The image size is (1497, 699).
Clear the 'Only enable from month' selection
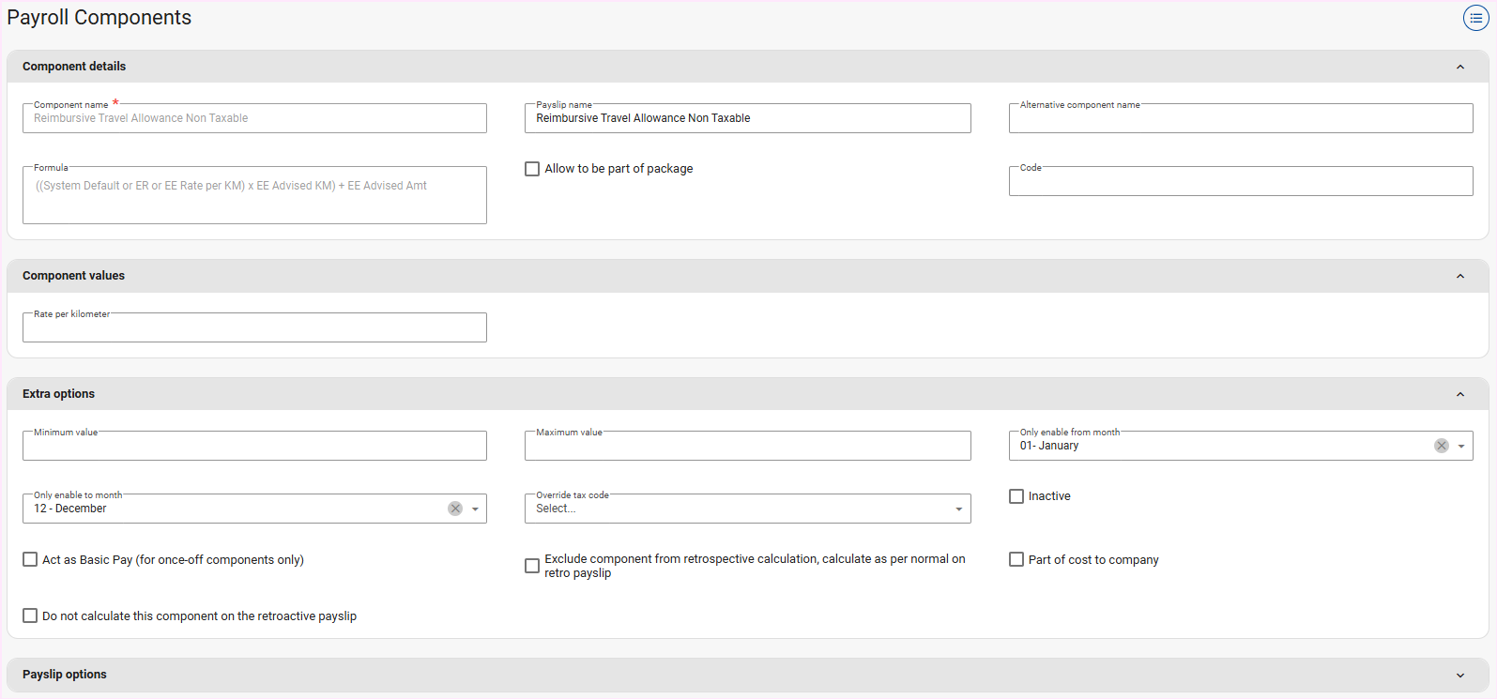[1441, 446]
